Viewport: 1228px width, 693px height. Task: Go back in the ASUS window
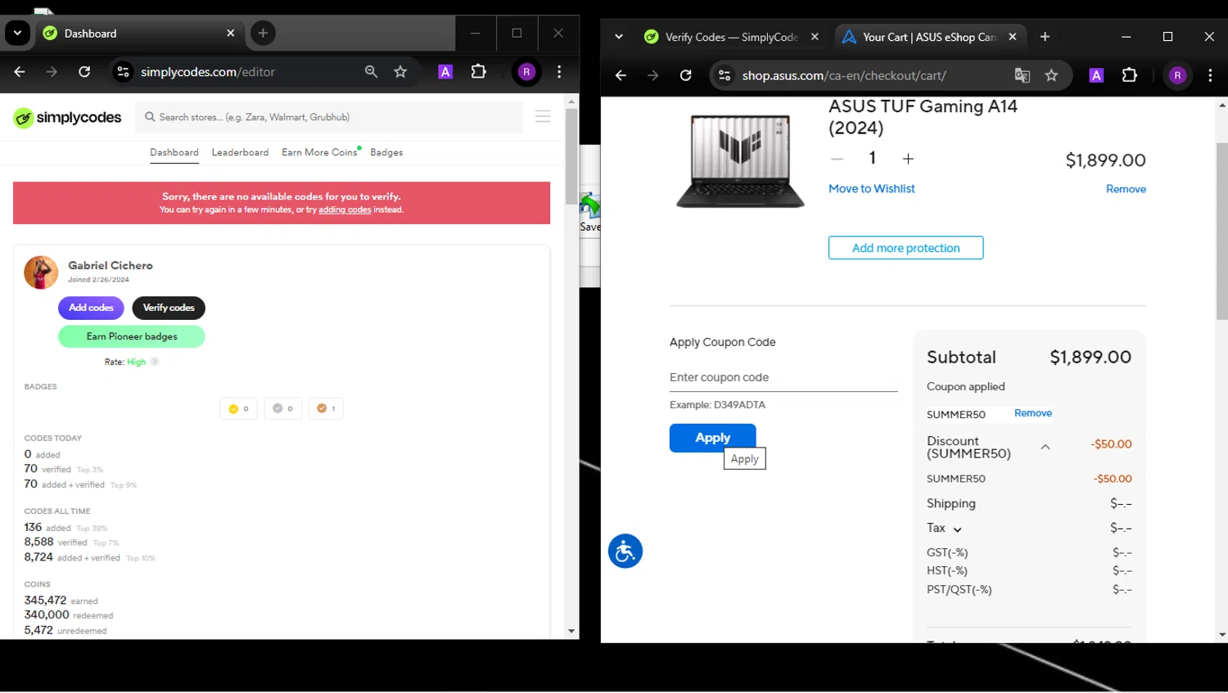click(621, 75)
